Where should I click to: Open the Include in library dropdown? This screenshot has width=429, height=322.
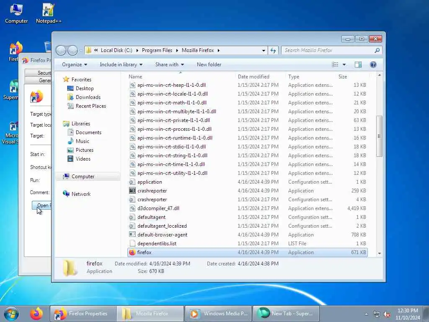pyautogui.click(x=121, y=65)
